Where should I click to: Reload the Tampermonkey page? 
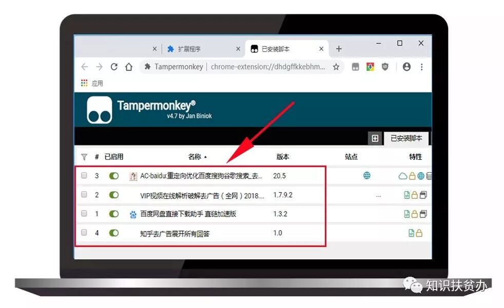[x=114, y=67]
